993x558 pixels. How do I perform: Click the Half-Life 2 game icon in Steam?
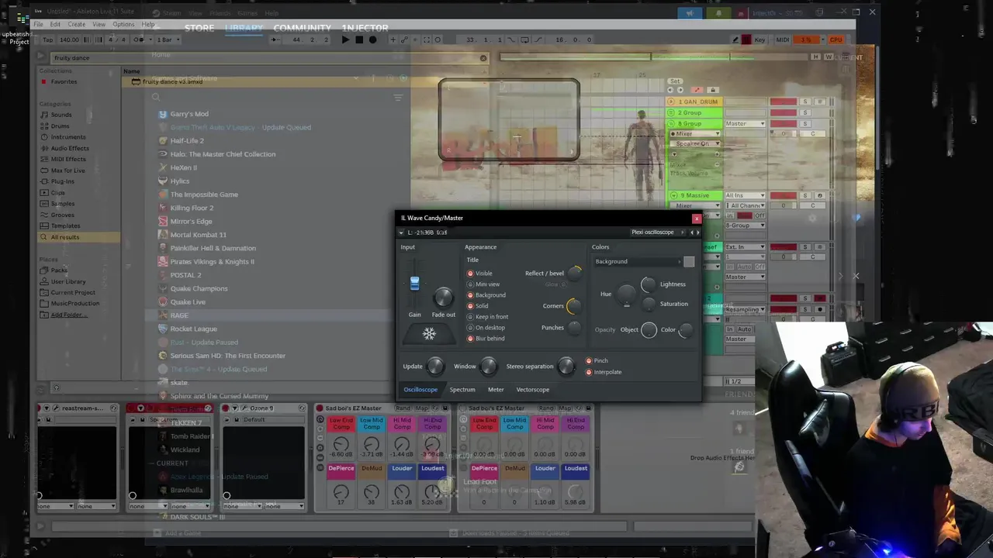pyautogui.click(x=163, y=140)
